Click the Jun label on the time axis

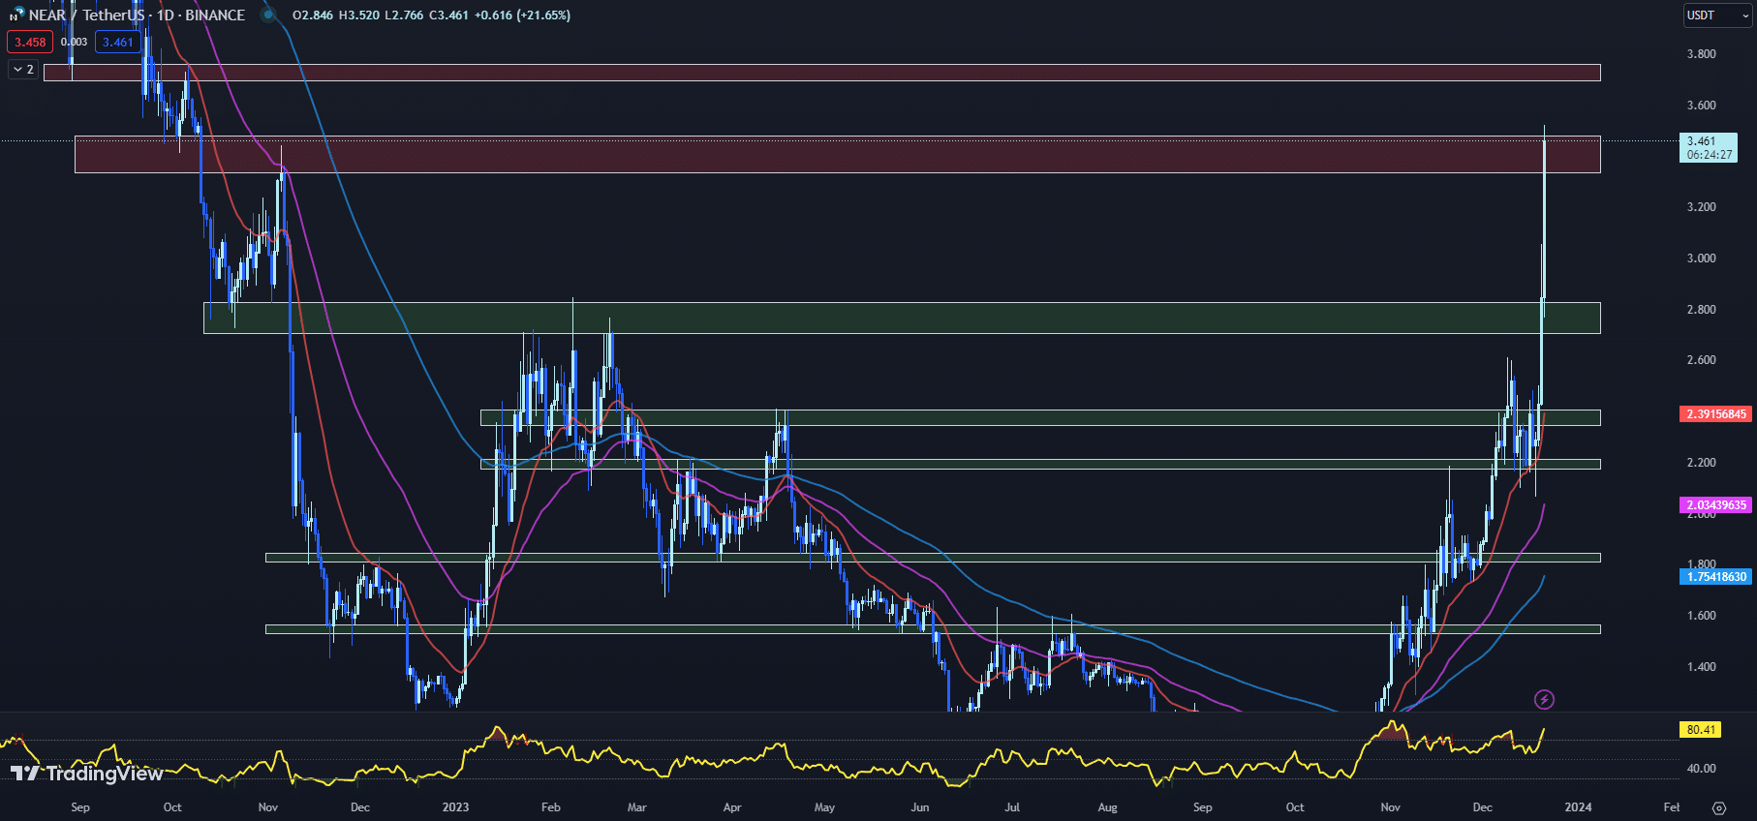(x=919, y=807)
